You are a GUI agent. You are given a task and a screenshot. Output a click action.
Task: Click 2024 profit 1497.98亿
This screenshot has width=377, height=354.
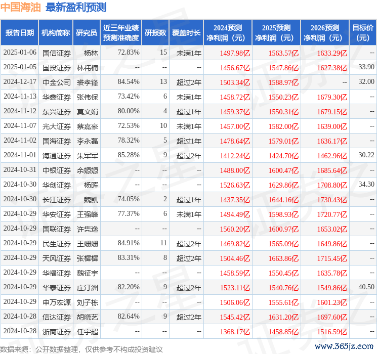pyautogui.click(x=235, y=53)
